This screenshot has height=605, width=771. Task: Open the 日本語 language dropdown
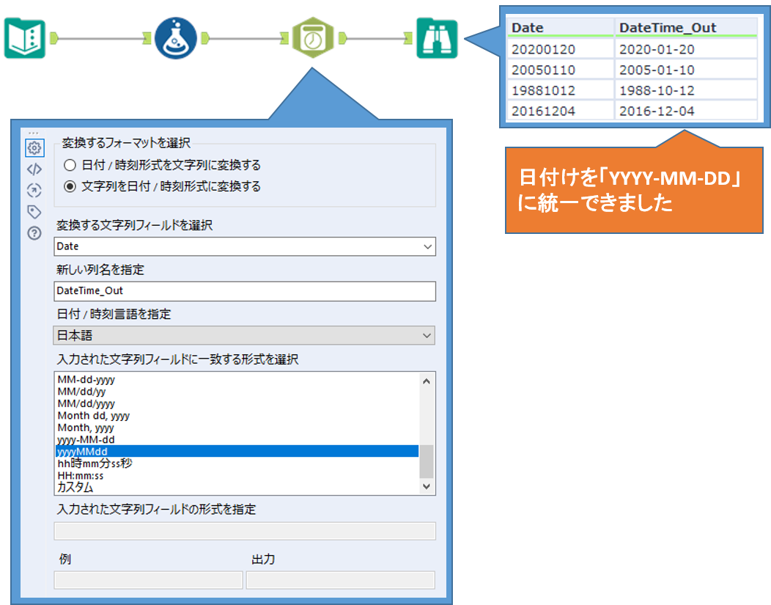[x=428, y=335]
